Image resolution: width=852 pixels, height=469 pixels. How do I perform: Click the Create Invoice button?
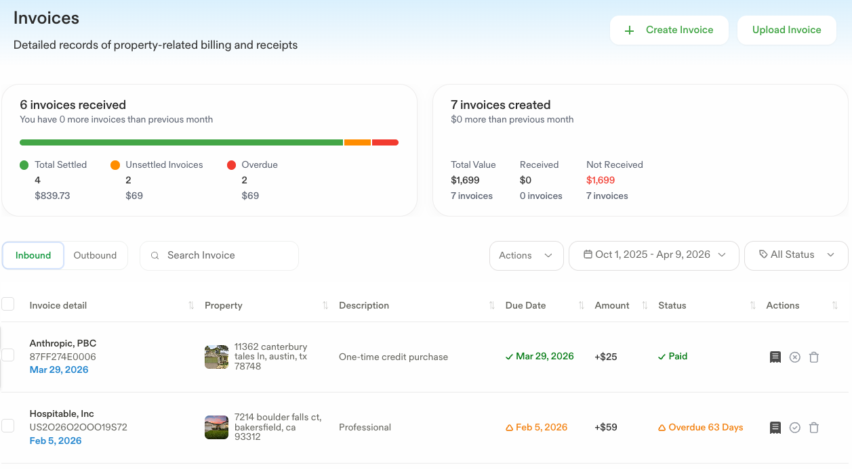pos(669,30)
